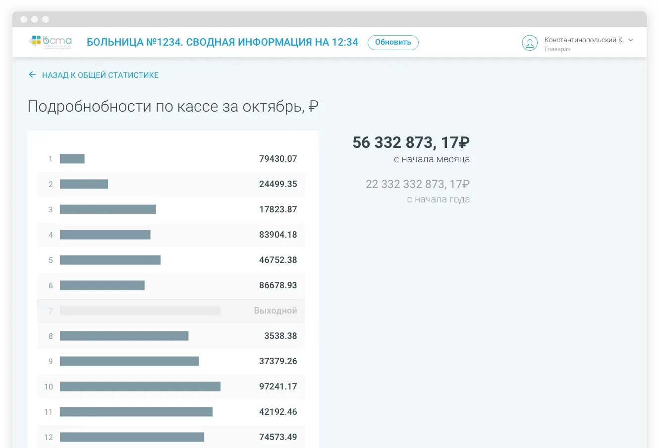
Task: Click the Выходной label on day 7
Action: [275, 311]
